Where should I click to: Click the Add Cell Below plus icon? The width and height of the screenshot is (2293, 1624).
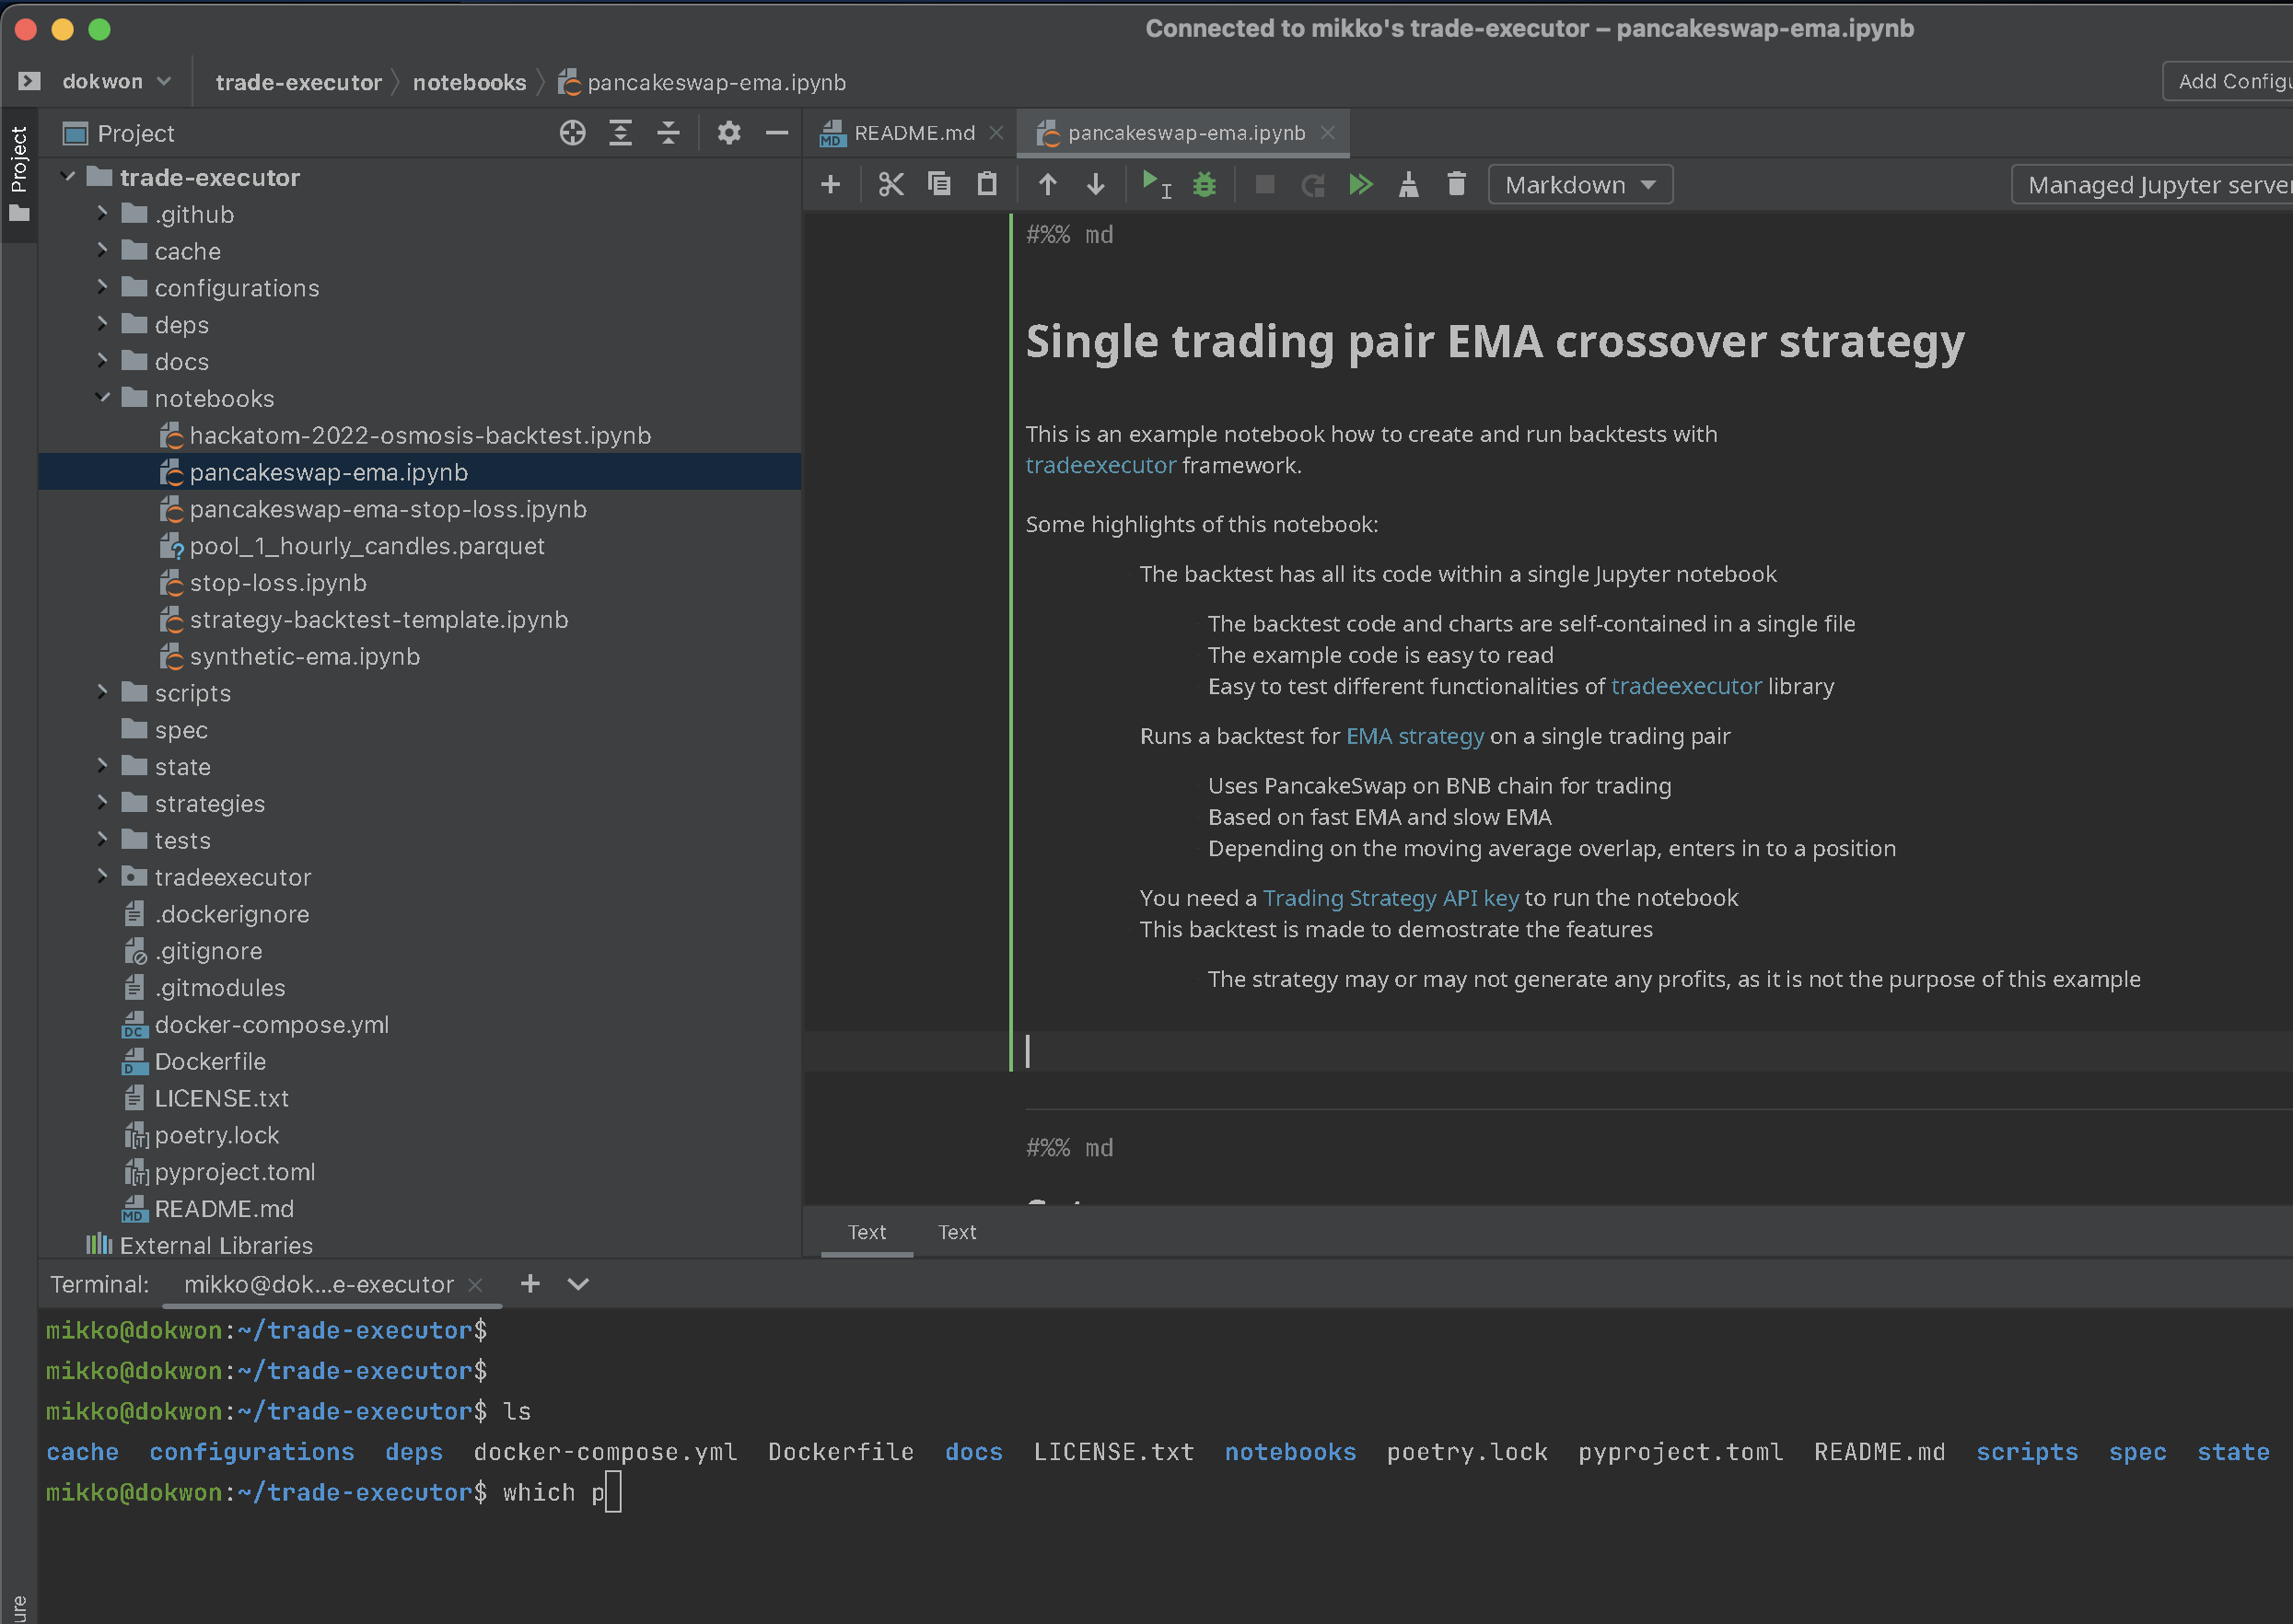pyautogui.click(x=830, y=184)
